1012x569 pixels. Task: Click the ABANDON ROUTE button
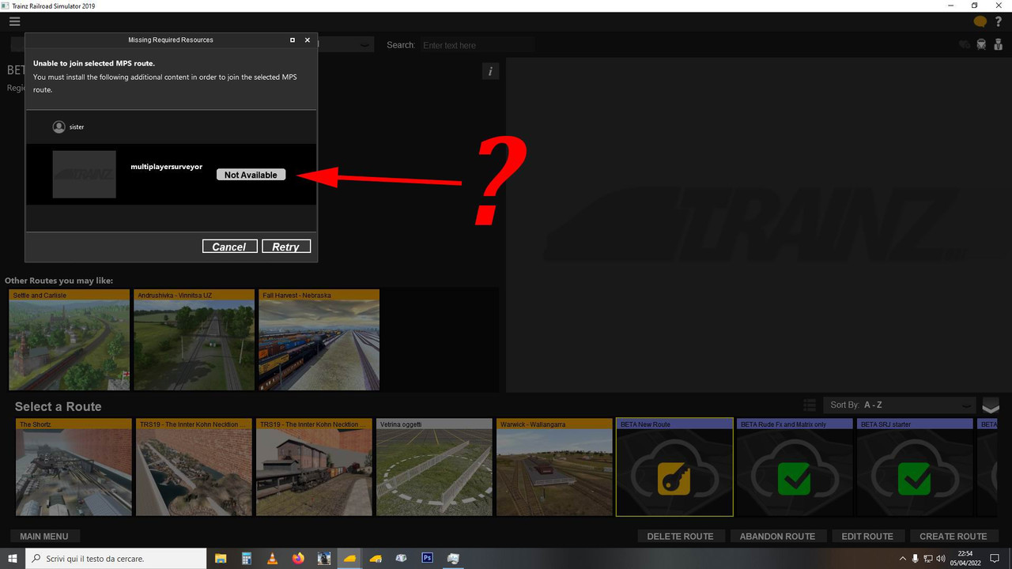pos(777,536)
